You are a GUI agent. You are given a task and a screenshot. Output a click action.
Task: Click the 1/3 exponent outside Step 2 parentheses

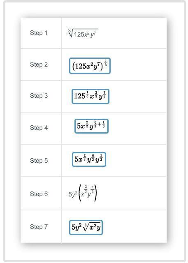pos(106,63)
